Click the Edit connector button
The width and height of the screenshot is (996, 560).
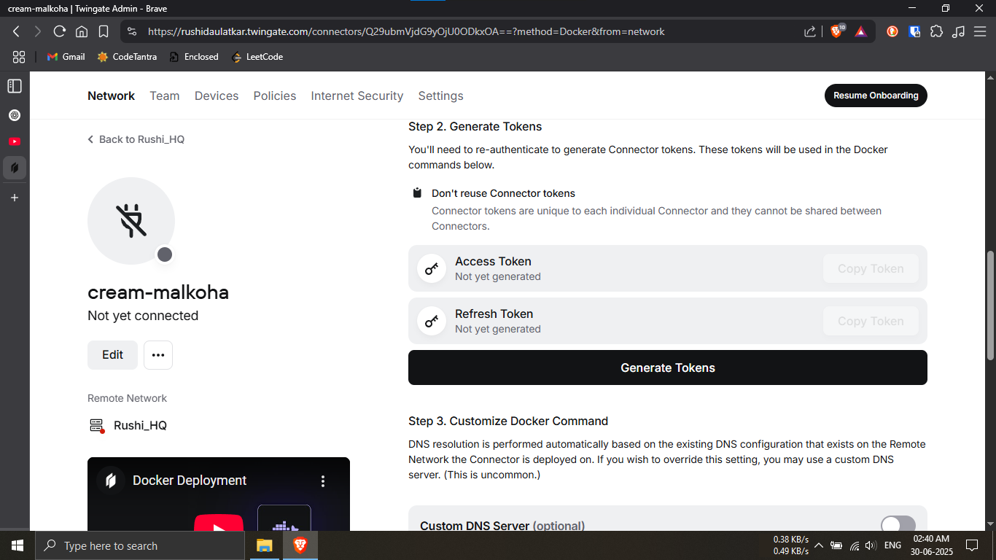(x=112, y=355)
